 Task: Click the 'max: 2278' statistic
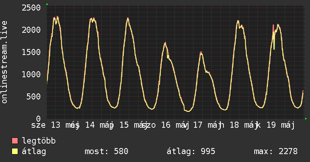tap(276, 151)
